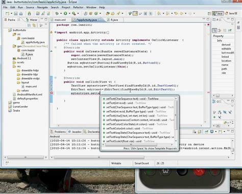
Task: Go to the previous annotation icon
Action: coord(167,13)
